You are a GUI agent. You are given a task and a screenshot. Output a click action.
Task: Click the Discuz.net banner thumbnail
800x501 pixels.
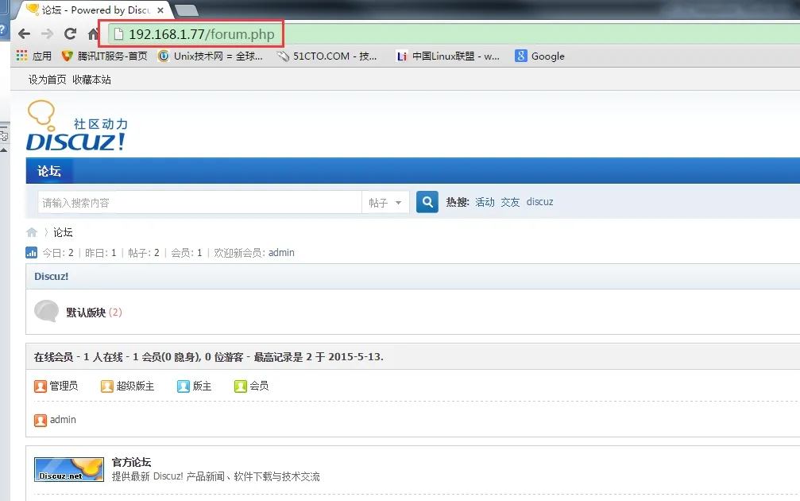69,469
